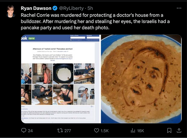Open Ryan Dawson's profile picture
Image resolution: width=187 pixels, height=138 pixels.
pos(10,11)
